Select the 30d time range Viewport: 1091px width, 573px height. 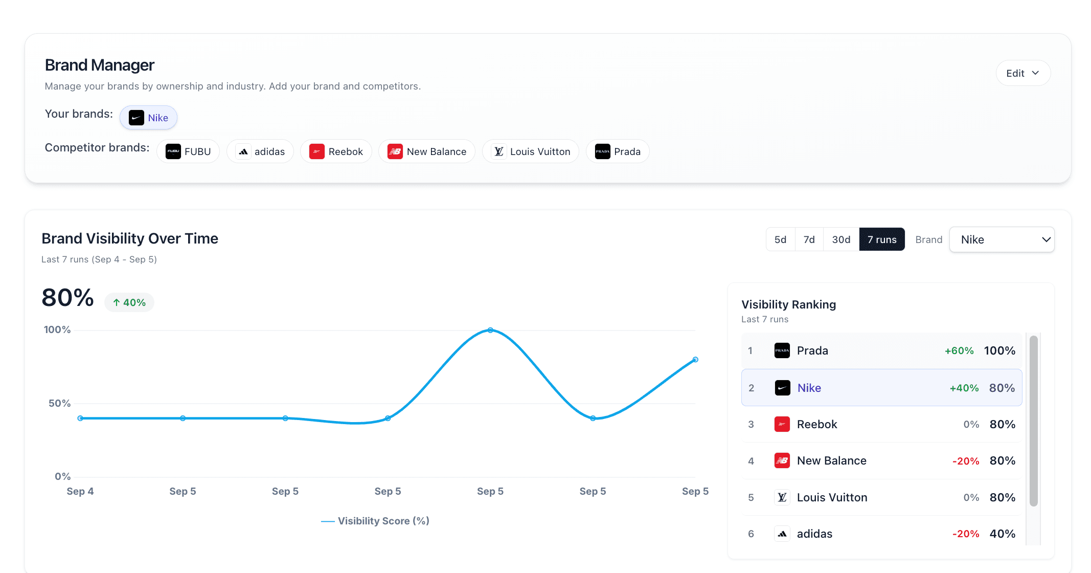[x=841, y=239]
